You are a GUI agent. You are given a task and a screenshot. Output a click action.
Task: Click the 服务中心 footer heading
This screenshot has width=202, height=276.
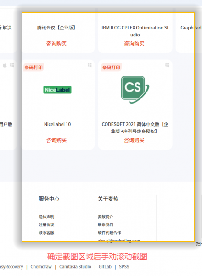tap(49, 199)
